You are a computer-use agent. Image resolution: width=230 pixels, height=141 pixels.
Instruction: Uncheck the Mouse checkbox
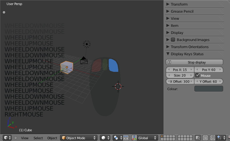tap(198, 75)
